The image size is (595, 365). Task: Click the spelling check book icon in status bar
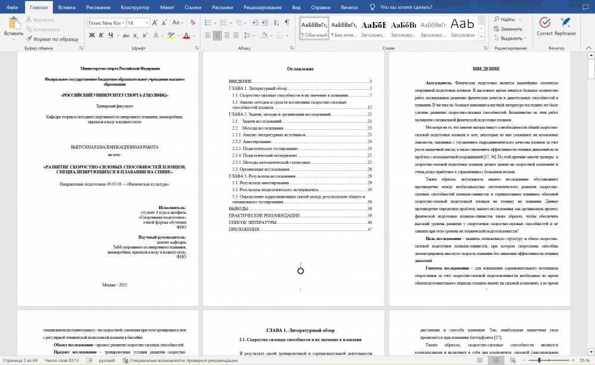coord(89,360)
